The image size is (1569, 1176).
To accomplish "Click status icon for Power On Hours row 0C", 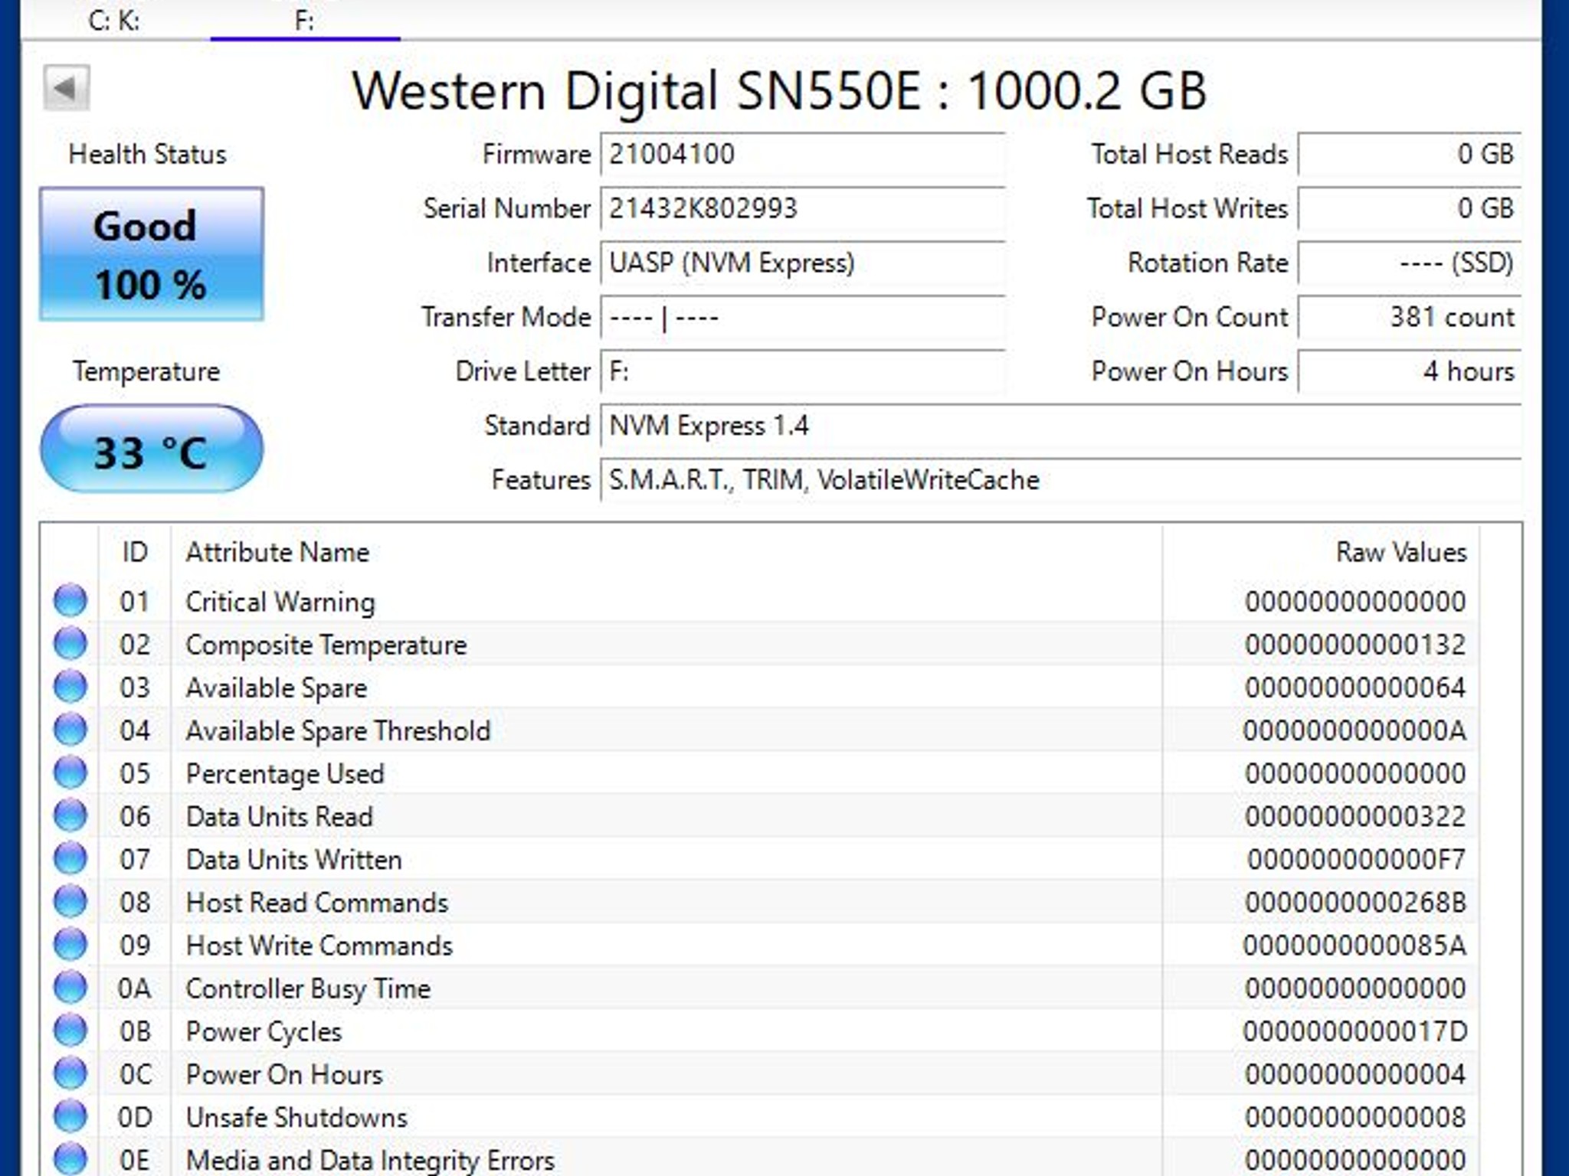I will click(x=70, y=1073).
